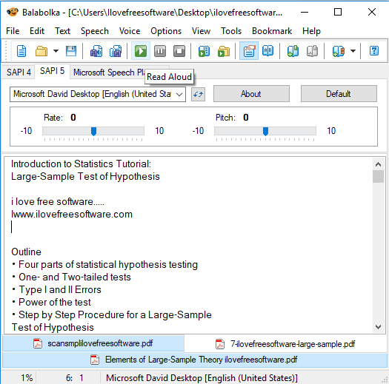
Task: Expand the arrow beside the Open folder
Action: pos(56,51)
